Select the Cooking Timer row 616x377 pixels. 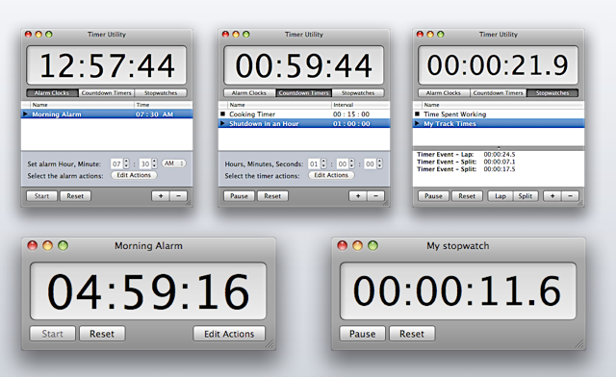coord(304,114)
